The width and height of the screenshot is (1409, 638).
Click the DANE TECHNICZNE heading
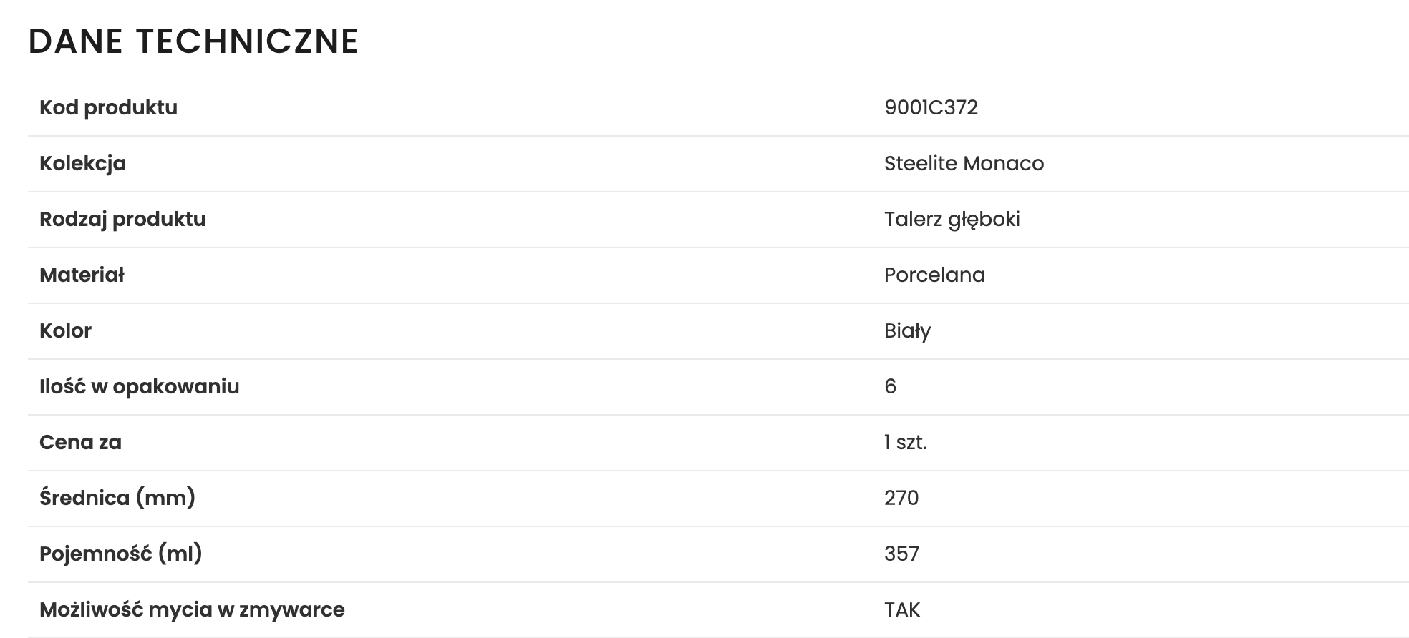tap(193, 41)
